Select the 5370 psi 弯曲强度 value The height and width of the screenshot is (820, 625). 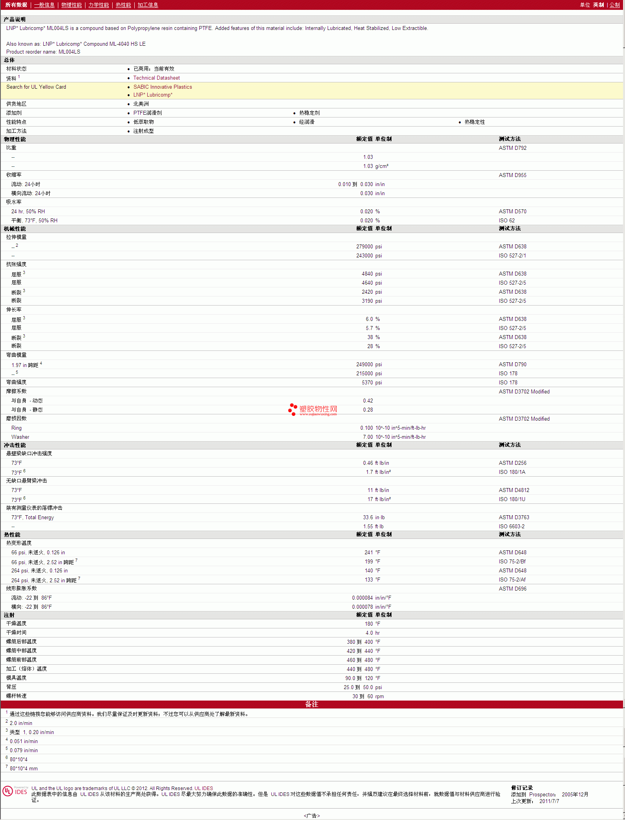372,383
